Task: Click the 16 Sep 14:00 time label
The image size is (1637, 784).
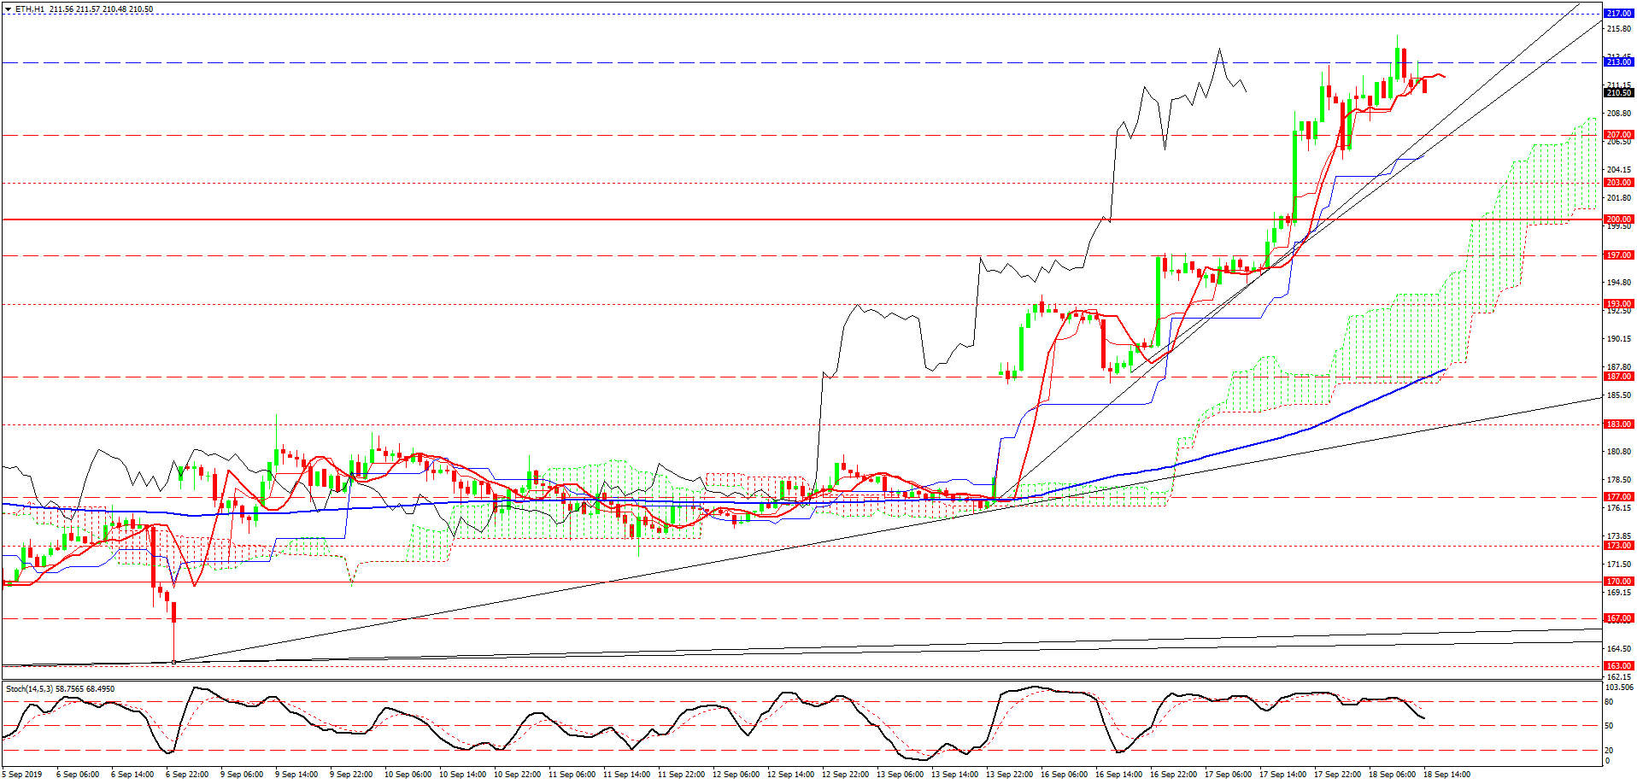Action: [x=1118, y=775]
